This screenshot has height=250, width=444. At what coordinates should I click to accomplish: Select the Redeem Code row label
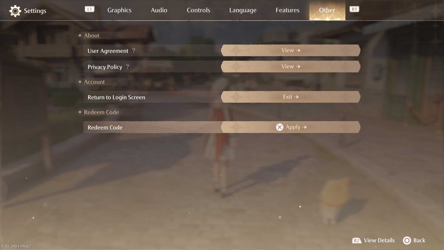105,127
